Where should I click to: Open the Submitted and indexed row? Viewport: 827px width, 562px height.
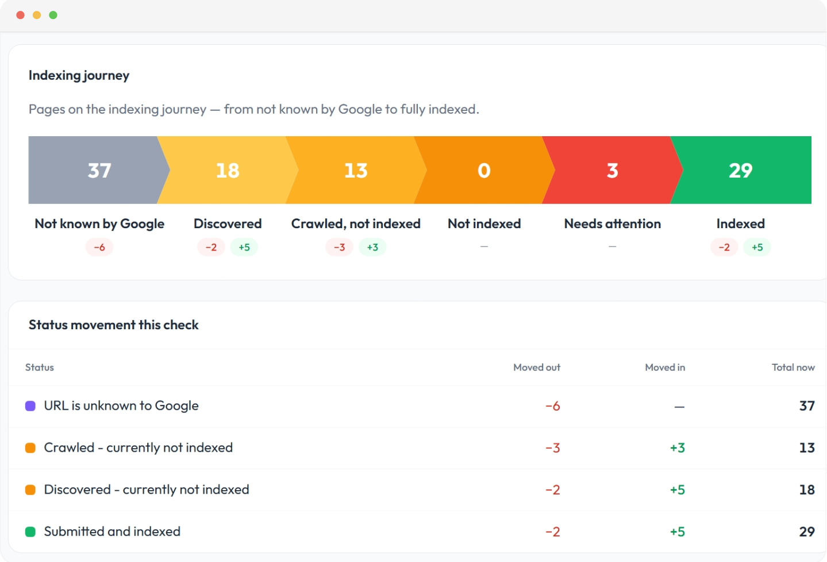[418, 532]
